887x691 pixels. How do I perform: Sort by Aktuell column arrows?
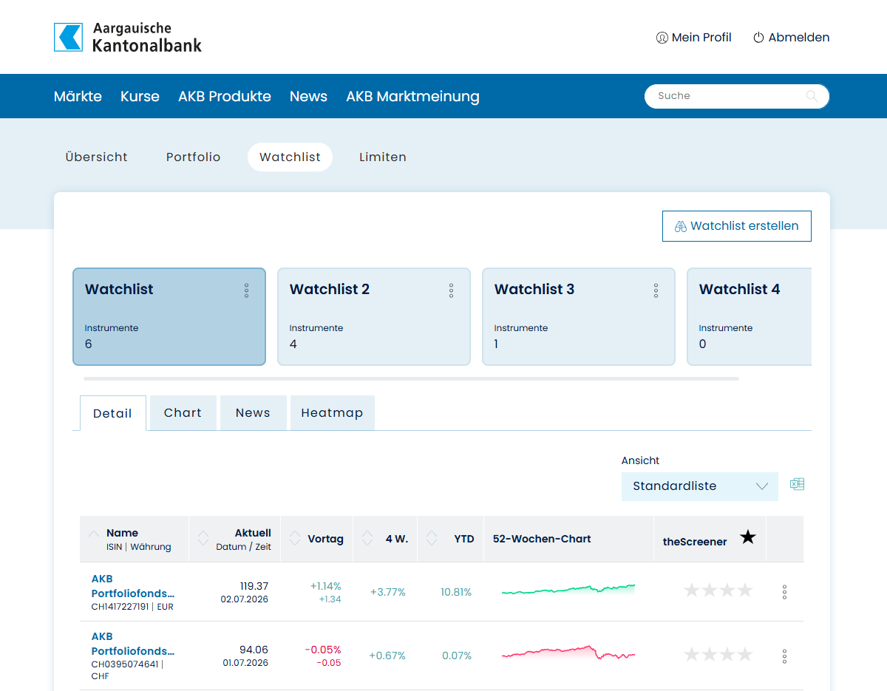tap(203, 539)
